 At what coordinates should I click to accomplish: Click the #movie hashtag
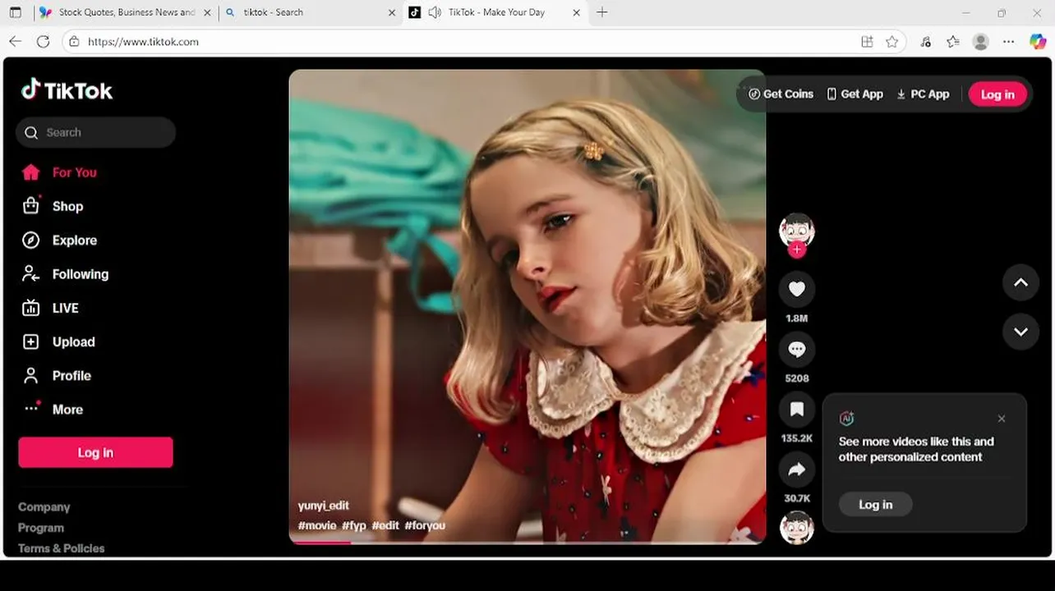(x=317, y=525)
